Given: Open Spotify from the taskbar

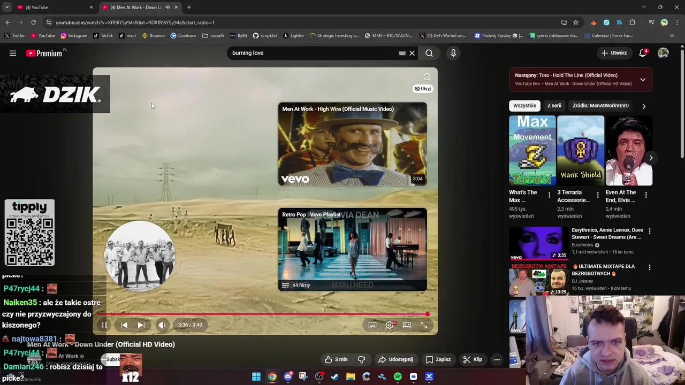Looking at the screenshot, I should [x=398, y=376].
